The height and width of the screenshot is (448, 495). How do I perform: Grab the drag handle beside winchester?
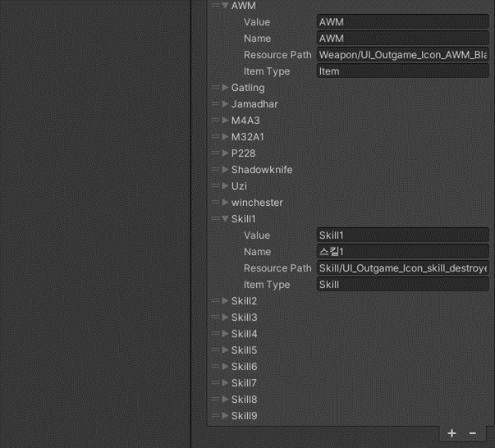coord(215,202)
